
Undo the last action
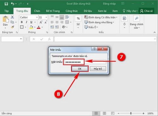click(x=13, y=4)
